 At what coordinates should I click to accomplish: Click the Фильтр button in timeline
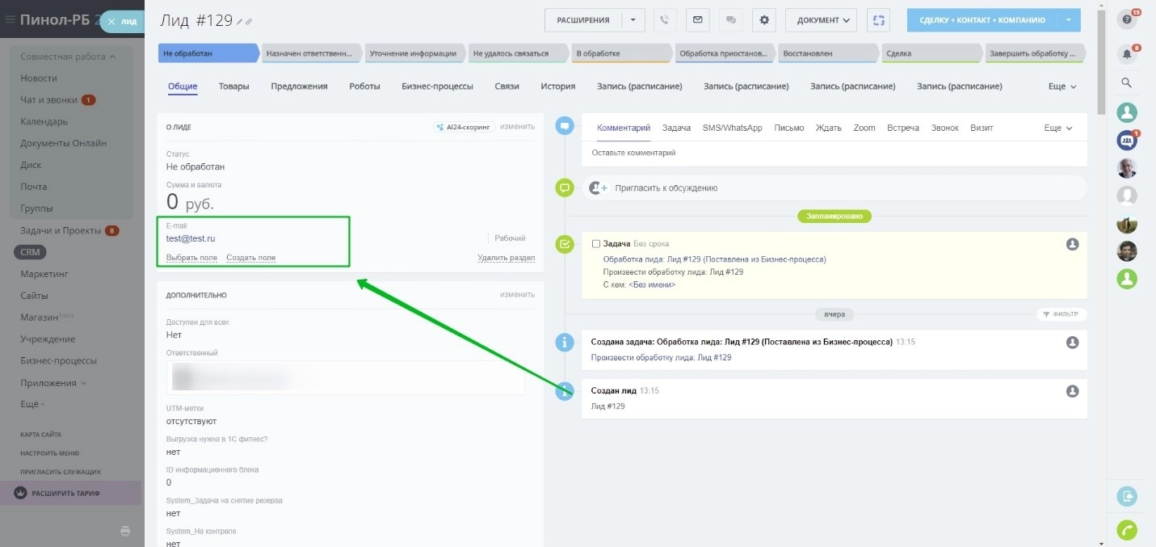coord(1061,314)
